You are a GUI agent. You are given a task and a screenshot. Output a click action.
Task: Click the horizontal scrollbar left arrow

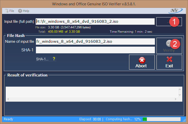8,99
